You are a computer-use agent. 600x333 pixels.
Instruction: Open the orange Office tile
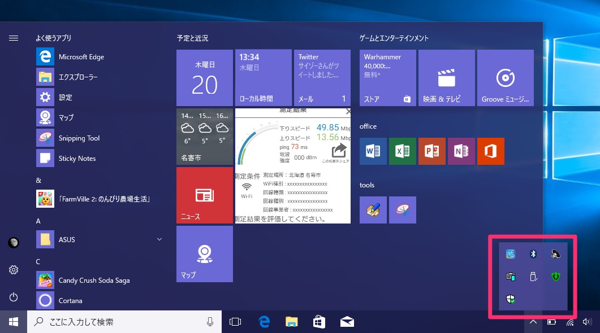pyautogui.click(x=491, y=151)
